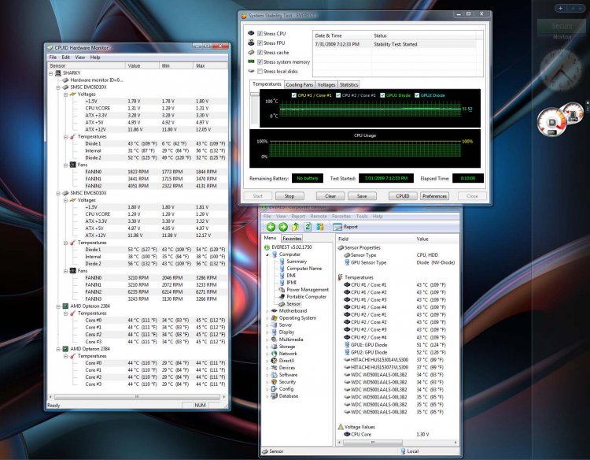Click the EVEREST v5.02.1750 root icon
590x460 pixels.
pos(267,247)
